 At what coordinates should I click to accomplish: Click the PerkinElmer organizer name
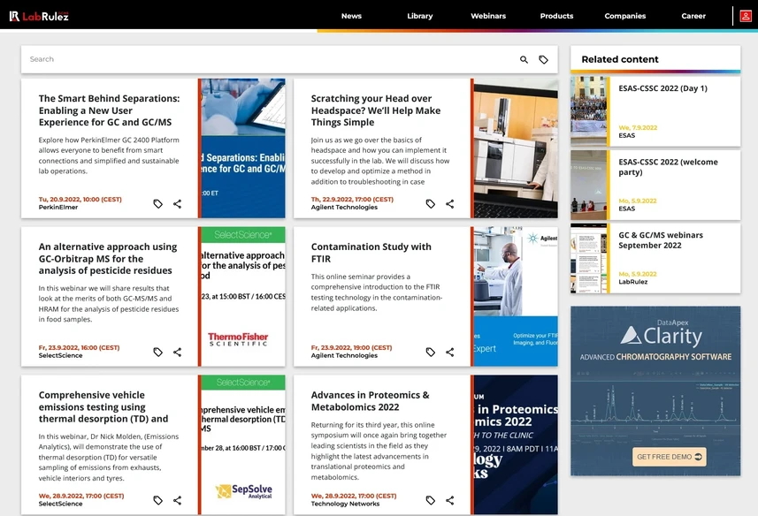click(x=58, y=207)
